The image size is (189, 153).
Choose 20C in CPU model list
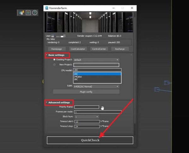tap(97, 74)
